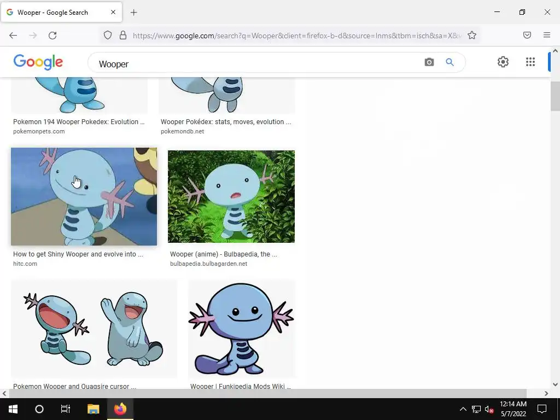This screenshot has width=560, height=420.
Task: Click the pokemondb.net source text
Action: tap(182, 131)
